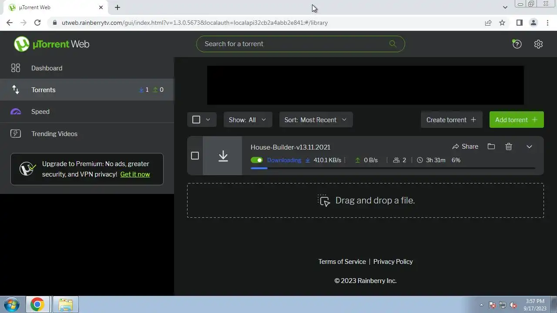The width and height of the screenshot is (557, 313).
Task: Tick the select-all torrents checkbox
Action: pos(196,120)
